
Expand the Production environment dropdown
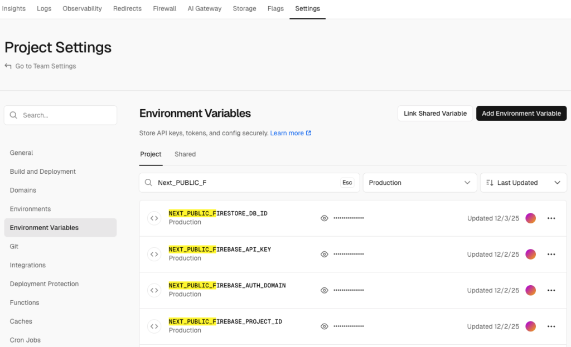pyautogui.click(x=419, y=183)
